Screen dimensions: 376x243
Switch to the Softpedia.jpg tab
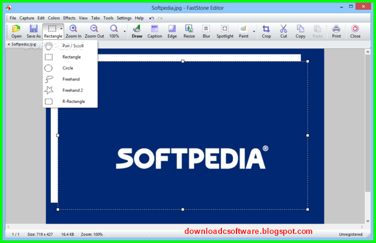point(22,44)
